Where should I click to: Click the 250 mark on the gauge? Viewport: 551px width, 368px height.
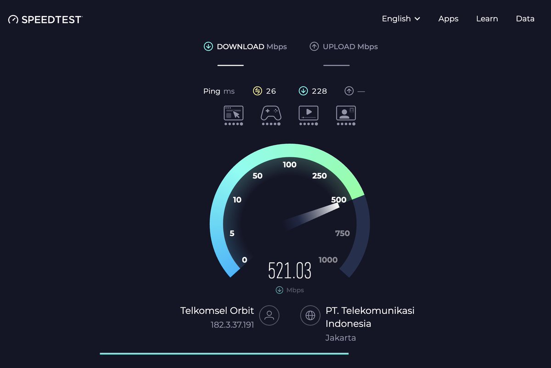(x=319, y=176)
